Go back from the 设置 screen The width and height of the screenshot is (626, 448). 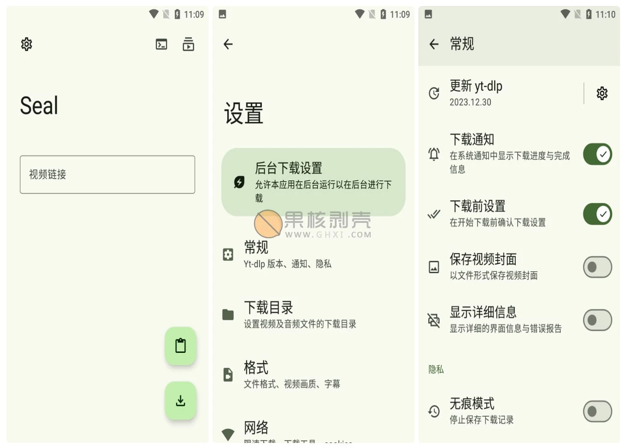228,44
